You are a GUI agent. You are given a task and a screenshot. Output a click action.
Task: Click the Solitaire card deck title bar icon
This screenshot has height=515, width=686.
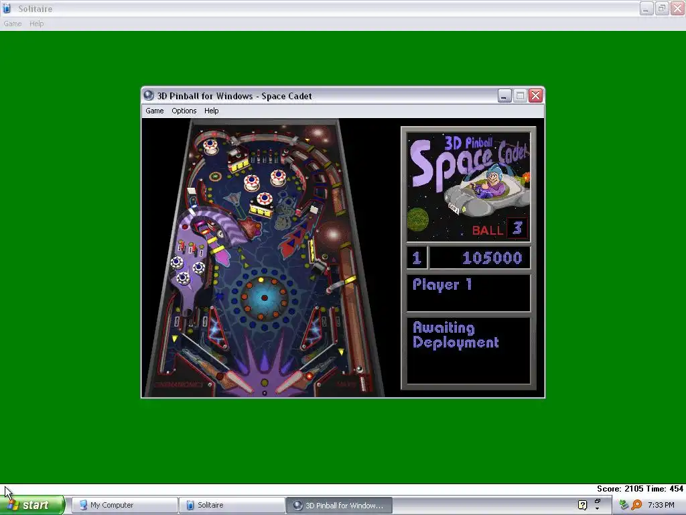(7, 8)
